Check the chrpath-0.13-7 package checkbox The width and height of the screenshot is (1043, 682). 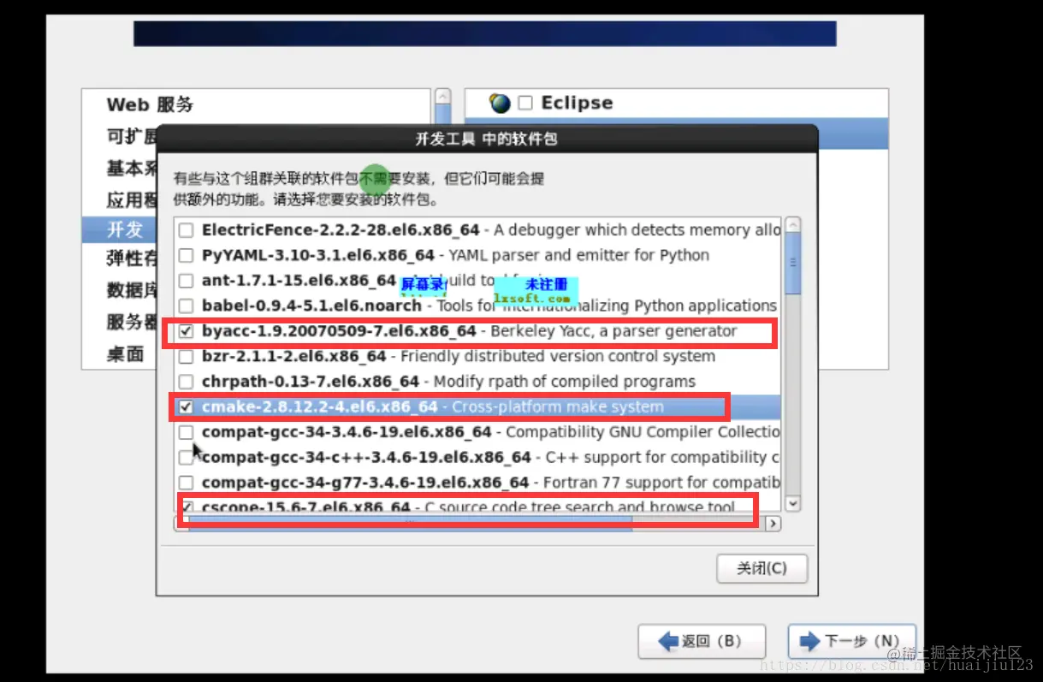click(186, 382)
